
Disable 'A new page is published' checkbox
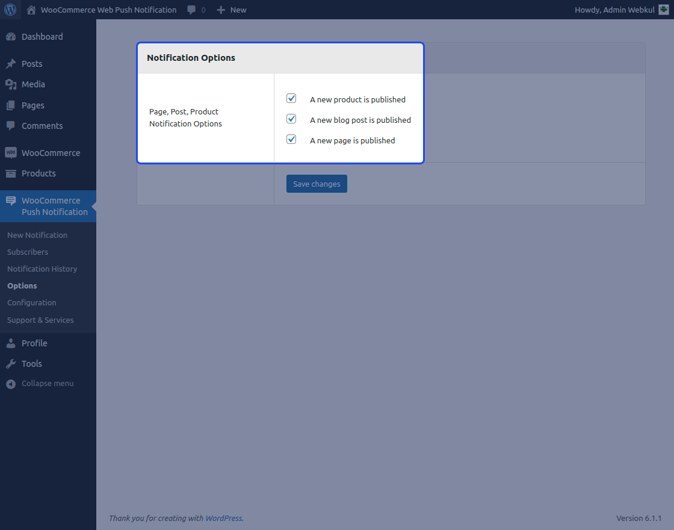(x=291, y=139)
